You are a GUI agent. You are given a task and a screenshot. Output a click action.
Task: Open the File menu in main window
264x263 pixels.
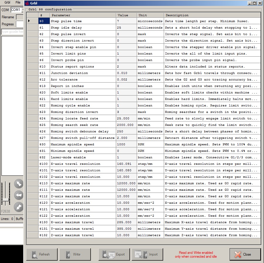tap(18, 2)
